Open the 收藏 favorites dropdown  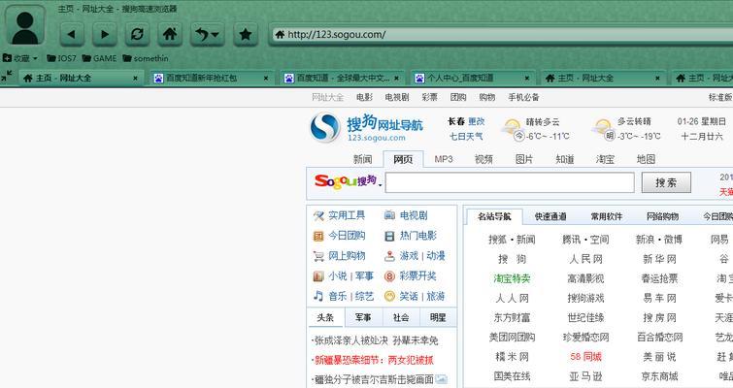20,58
